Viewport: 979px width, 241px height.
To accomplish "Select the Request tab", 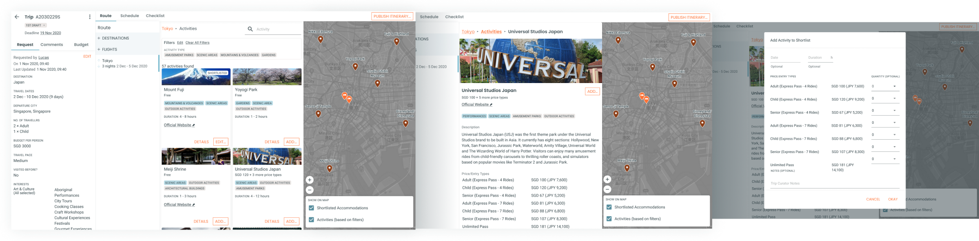I will 25,45.
